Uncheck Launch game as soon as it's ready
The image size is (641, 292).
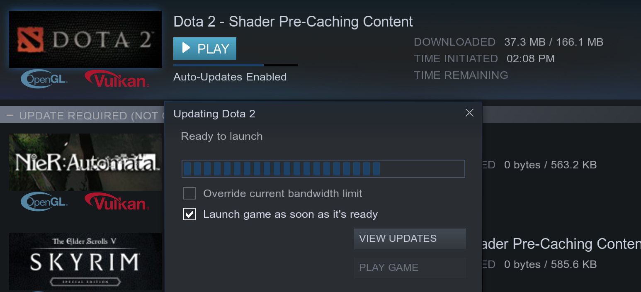point(189,214)
